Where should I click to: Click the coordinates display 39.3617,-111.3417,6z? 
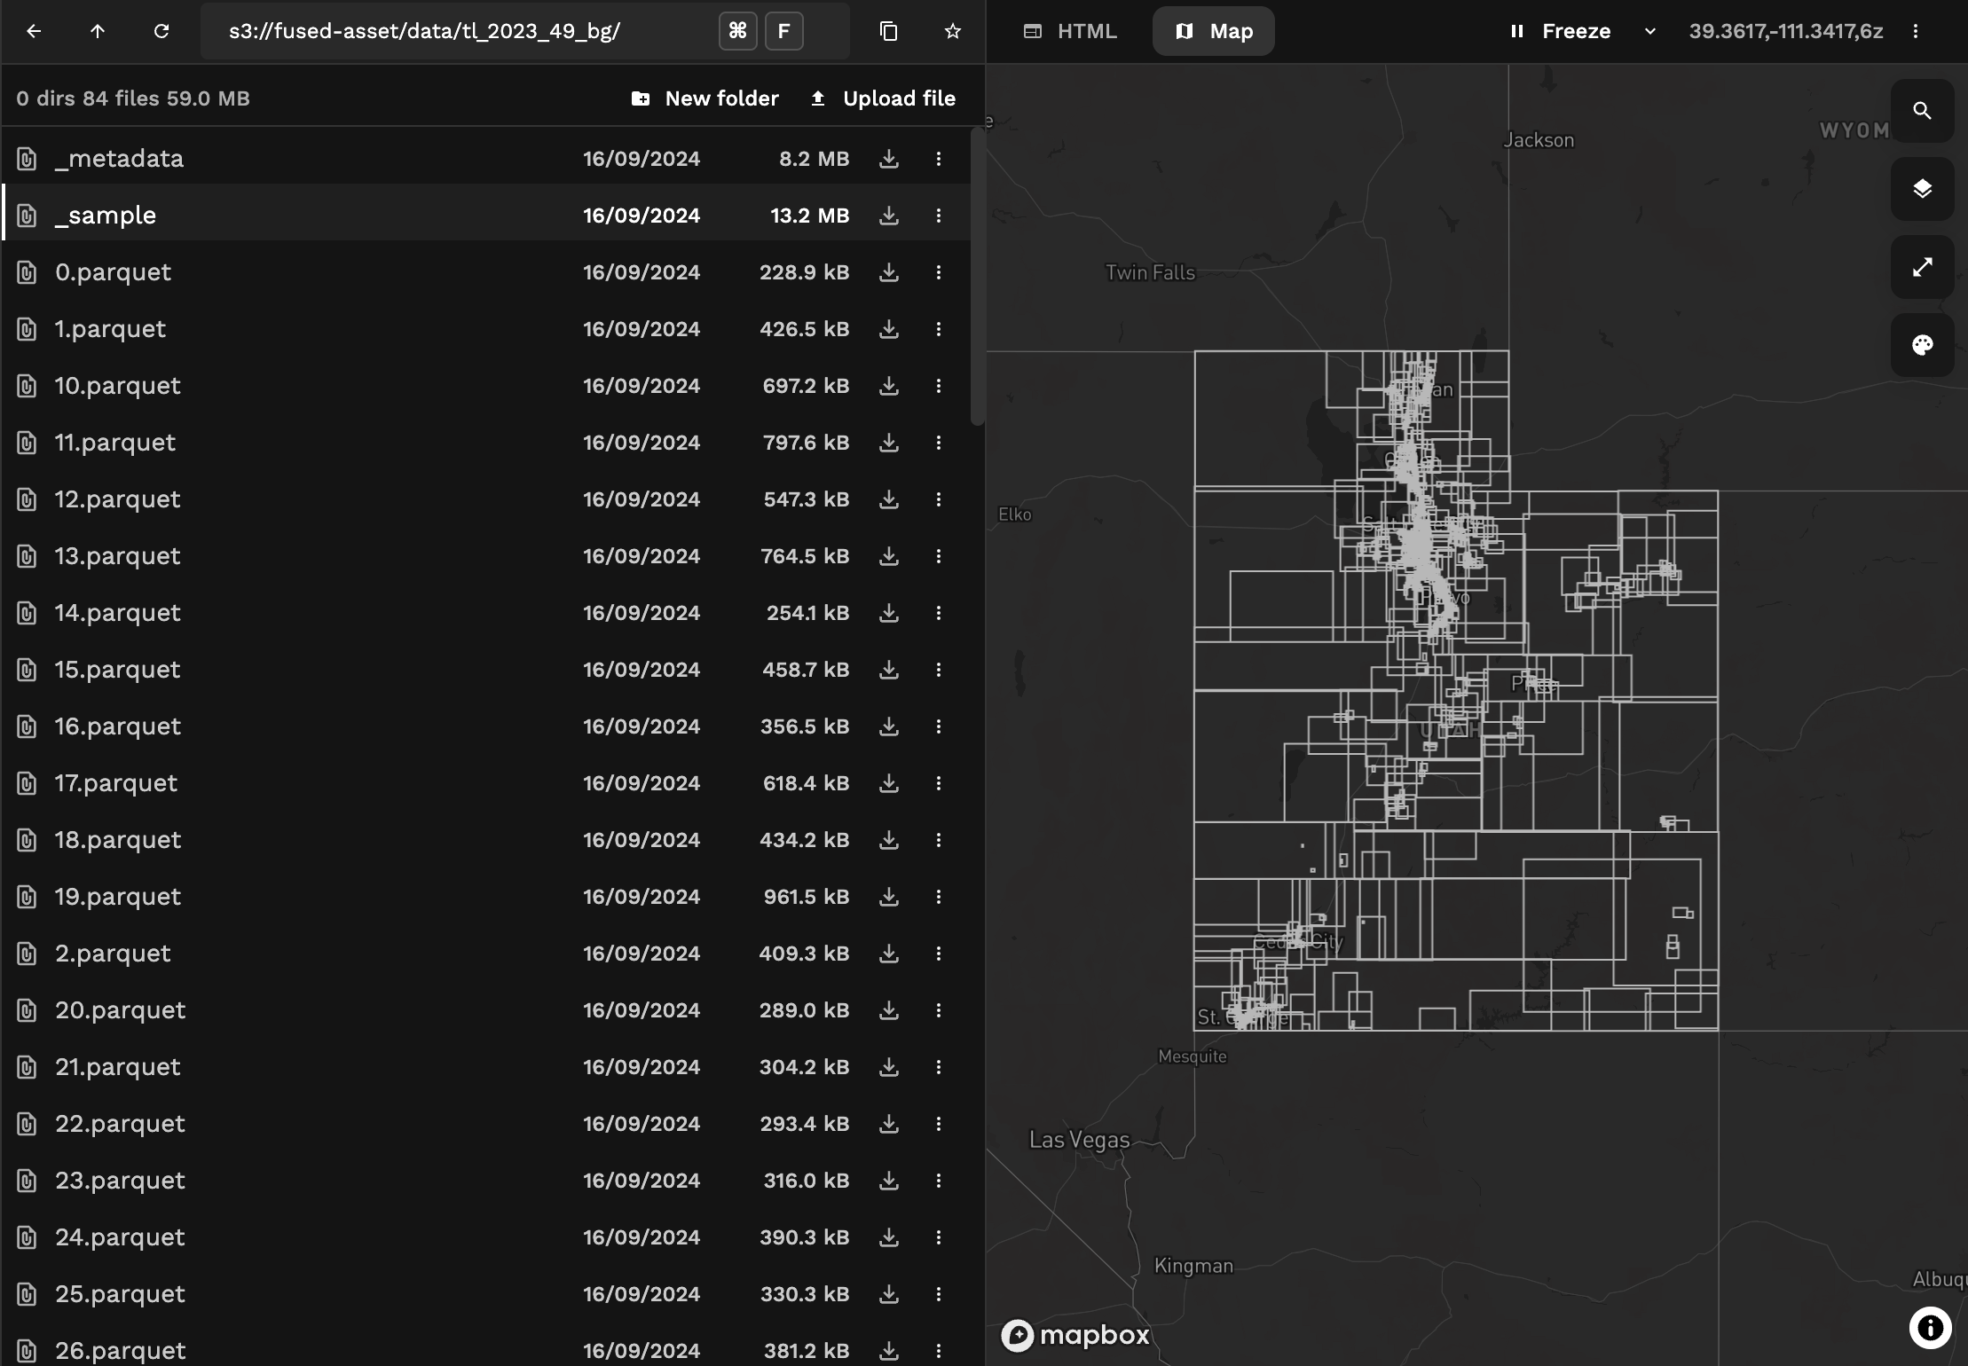(x=1787, y=31)
